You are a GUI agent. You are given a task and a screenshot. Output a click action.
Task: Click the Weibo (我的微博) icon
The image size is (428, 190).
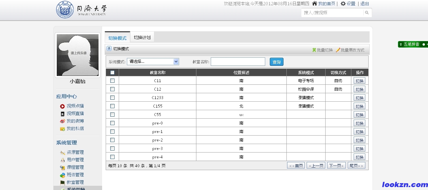(x=62, y=121)
